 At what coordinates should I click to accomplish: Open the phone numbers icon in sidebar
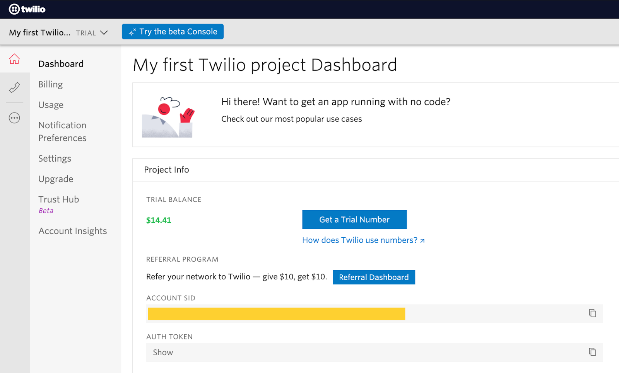[x=14, y=87]
